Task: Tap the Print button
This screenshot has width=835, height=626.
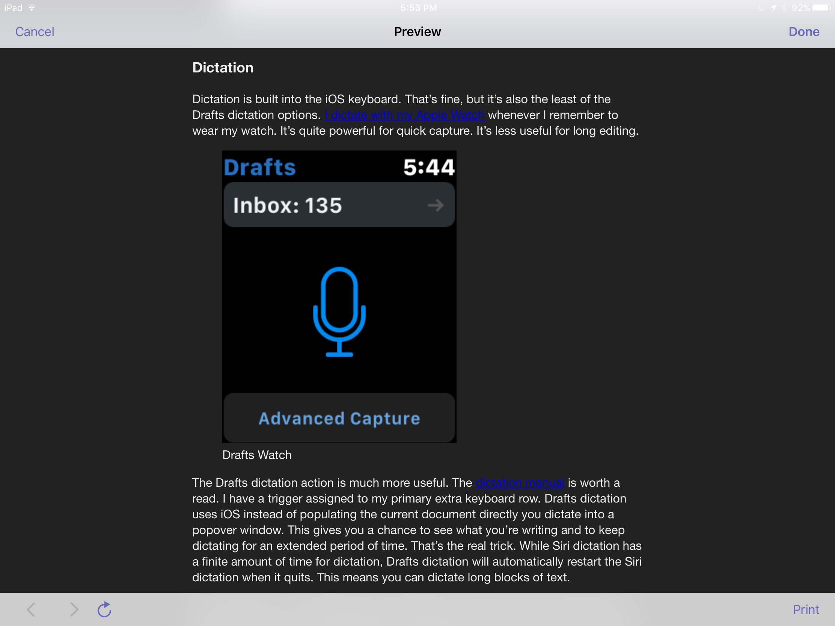Action: point(806,609)
